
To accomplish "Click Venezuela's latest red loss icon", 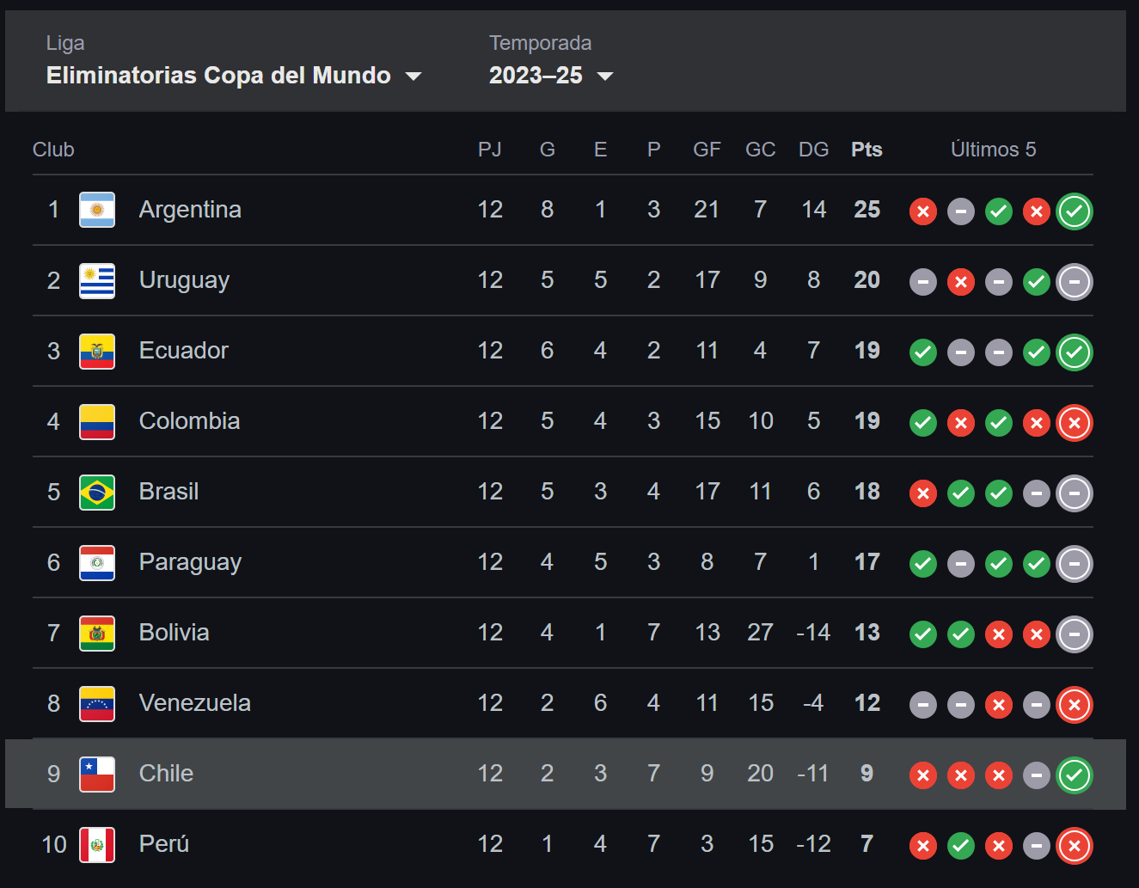I will click(x=1074, y=705).
